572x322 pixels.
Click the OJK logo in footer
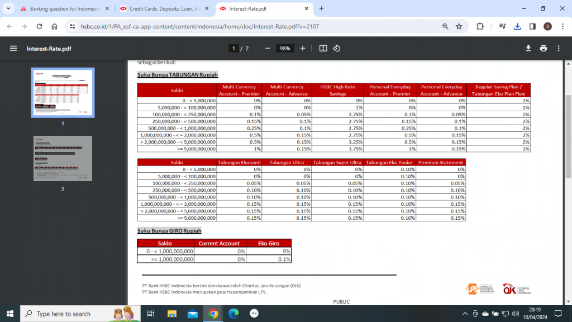click(516, 289)
